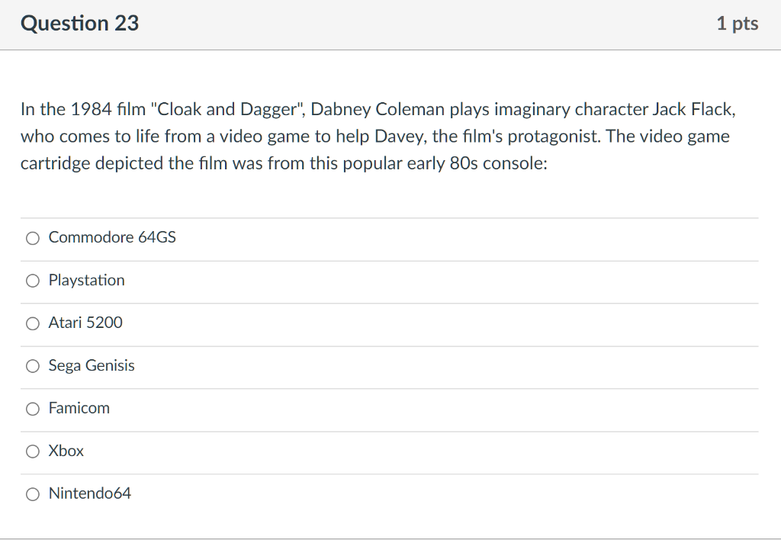Select the Famicom radio button
The image size is (781, 540).
coord(32,409)
